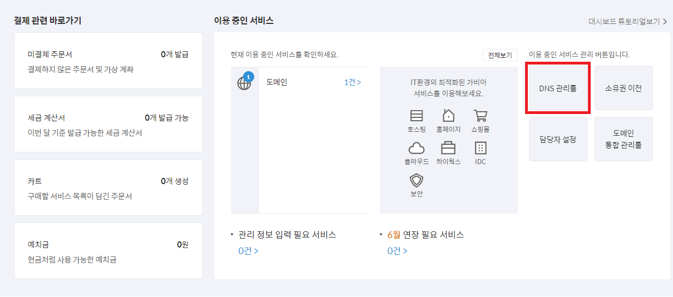
Task: Click the 0개 발급 value
Action: click(x=175, y=55)
